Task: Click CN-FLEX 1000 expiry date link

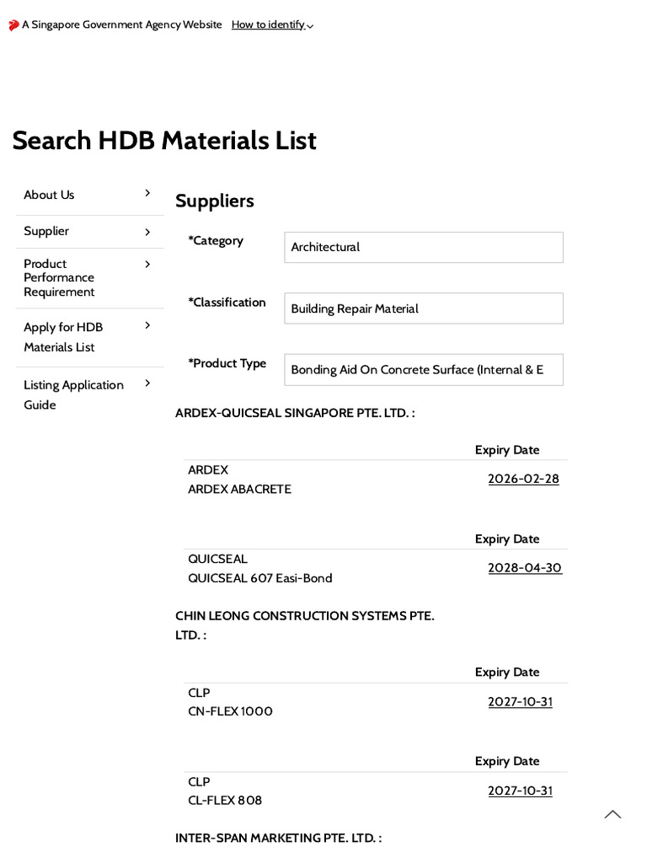Action: [x=520, y=702]
